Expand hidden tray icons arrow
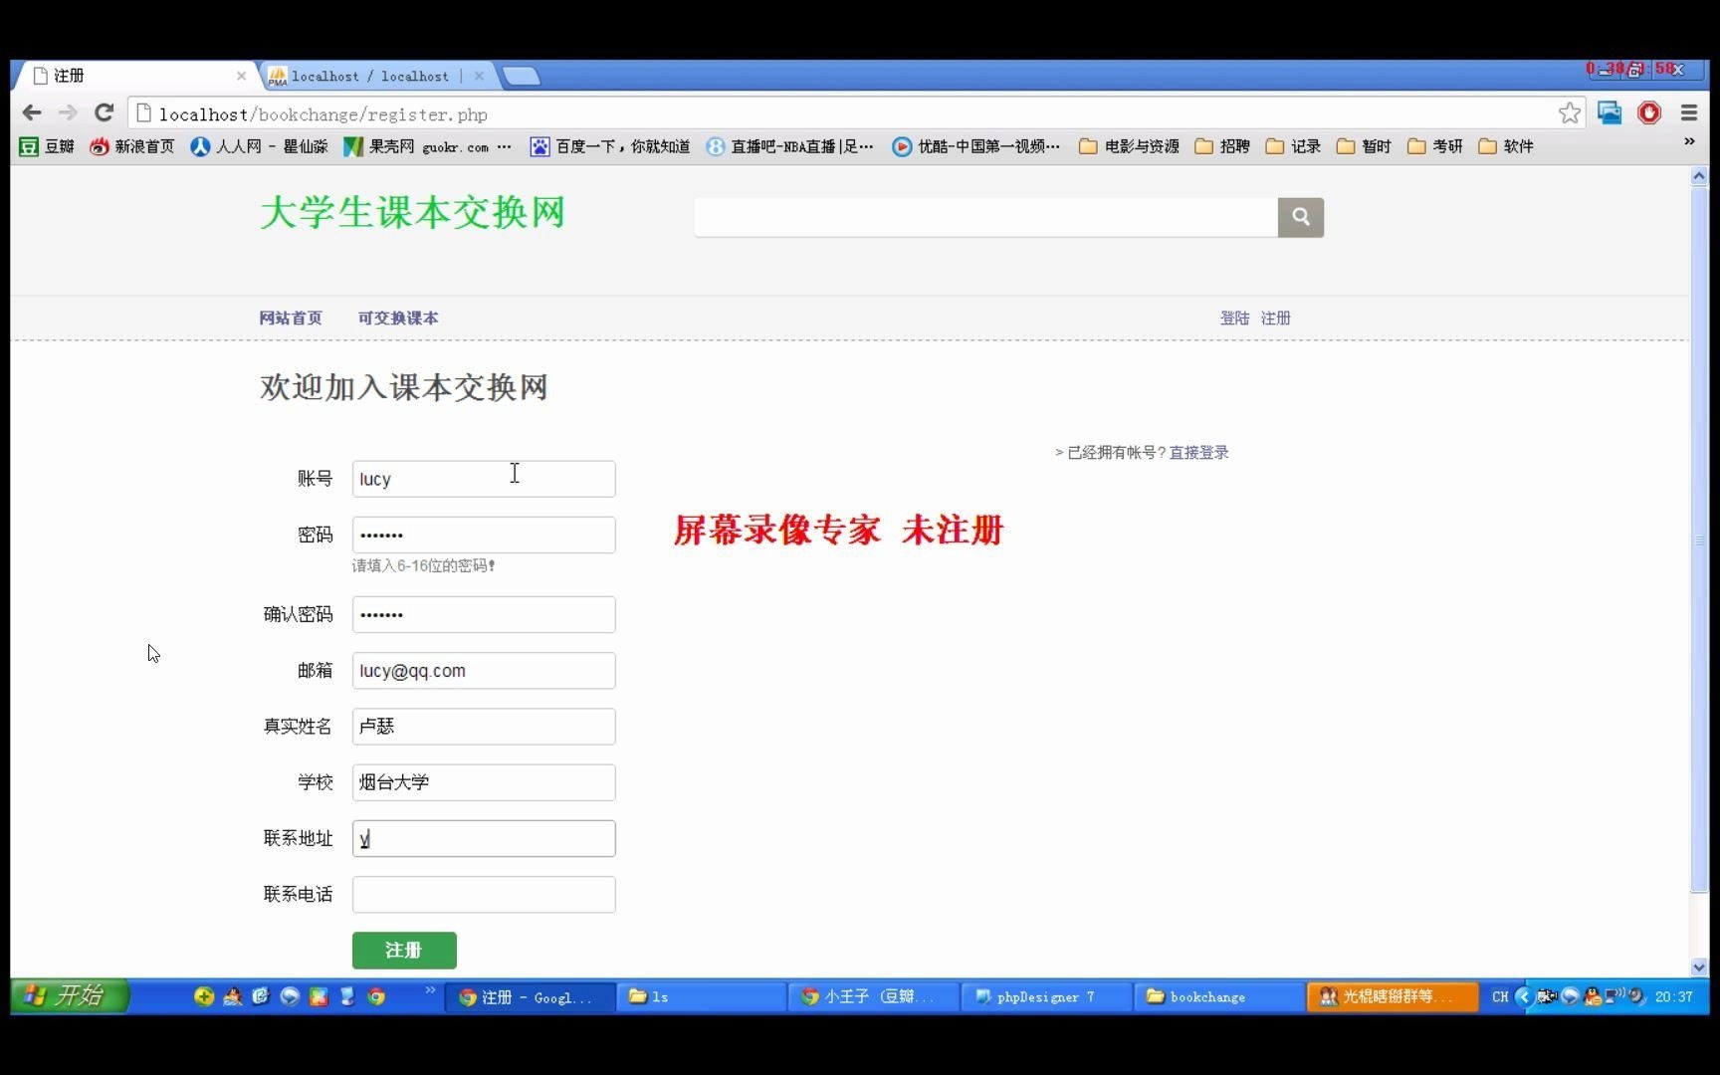This screenshot has width=1720, height=1075. [1522, 996]
